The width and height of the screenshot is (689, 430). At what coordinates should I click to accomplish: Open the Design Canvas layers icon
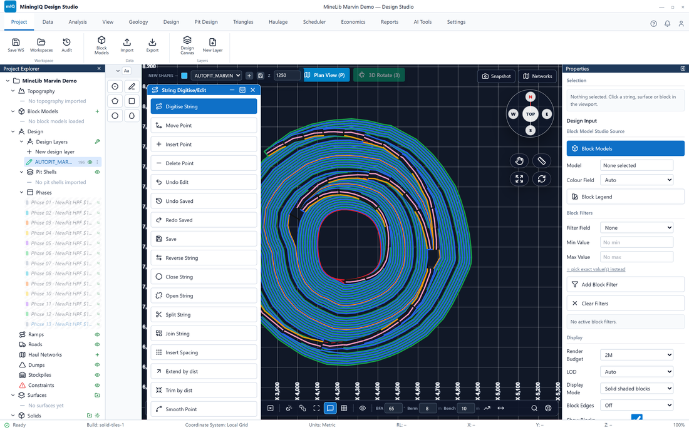click(187, 41)
